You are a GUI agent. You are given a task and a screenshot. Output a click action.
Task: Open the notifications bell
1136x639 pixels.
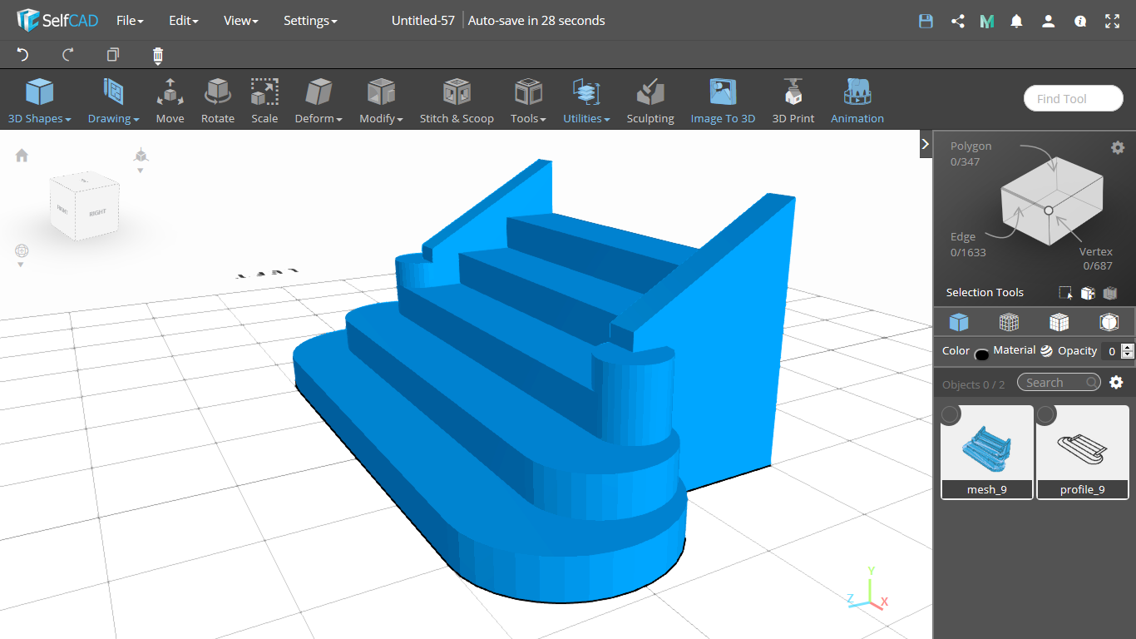[x=1016, y=22]
